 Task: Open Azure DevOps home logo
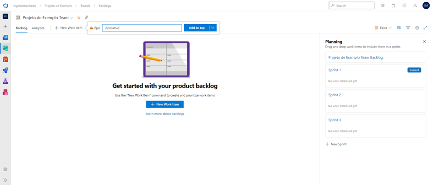(x=5, y=5)
